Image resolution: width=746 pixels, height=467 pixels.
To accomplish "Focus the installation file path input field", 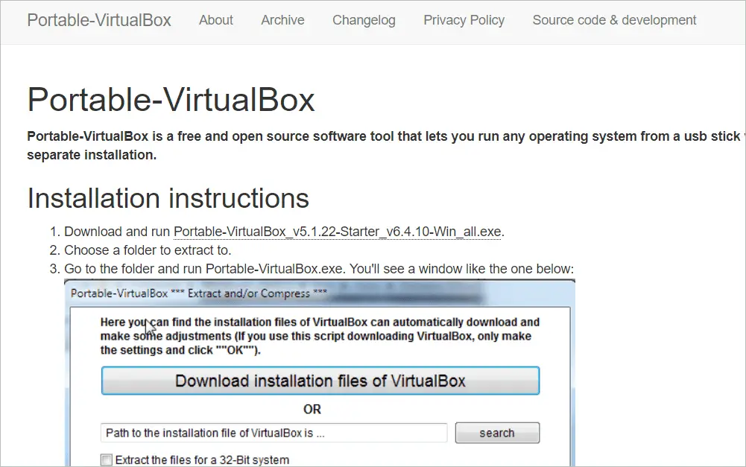I will point(274,433).
